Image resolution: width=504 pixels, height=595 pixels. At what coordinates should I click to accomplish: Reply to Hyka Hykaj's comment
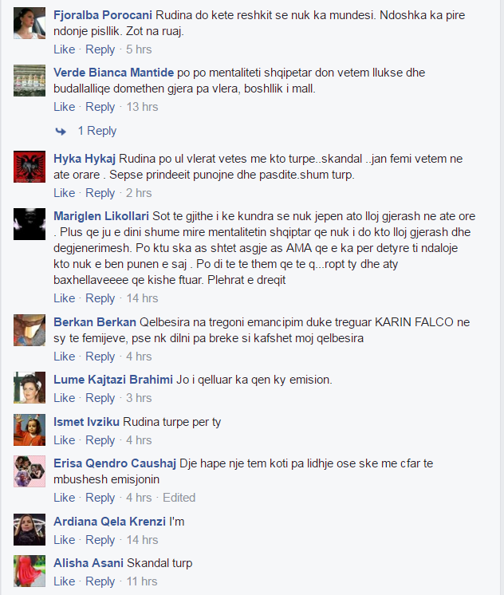(100, 193)
